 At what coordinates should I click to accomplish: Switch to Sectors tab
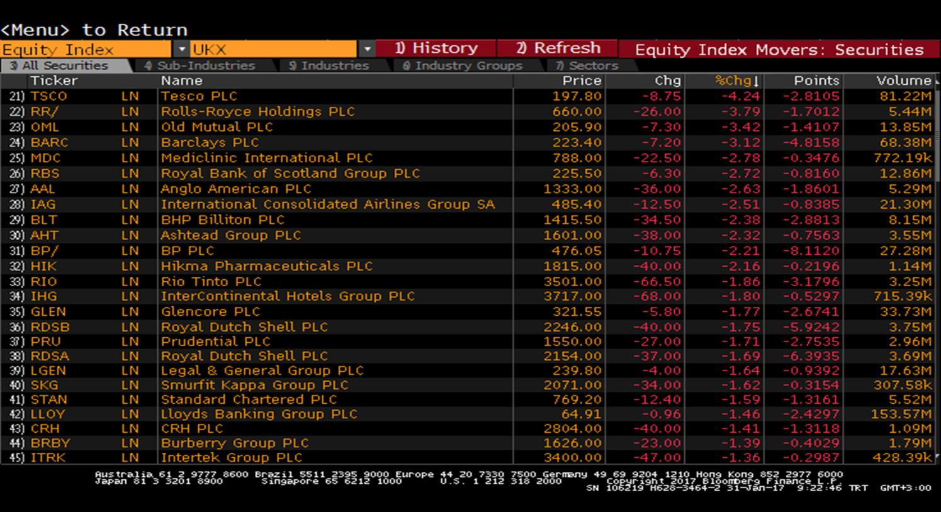tap(587, 65)
